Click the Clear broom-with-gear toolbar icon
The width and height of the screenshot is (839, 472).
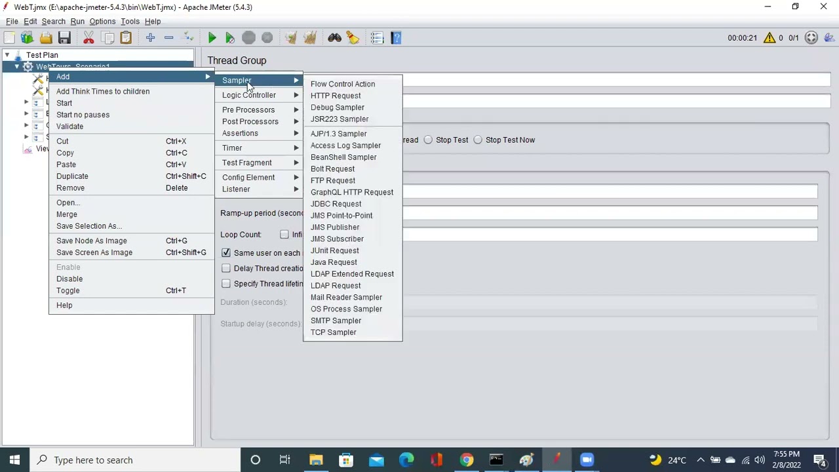[x=292, y=38]
